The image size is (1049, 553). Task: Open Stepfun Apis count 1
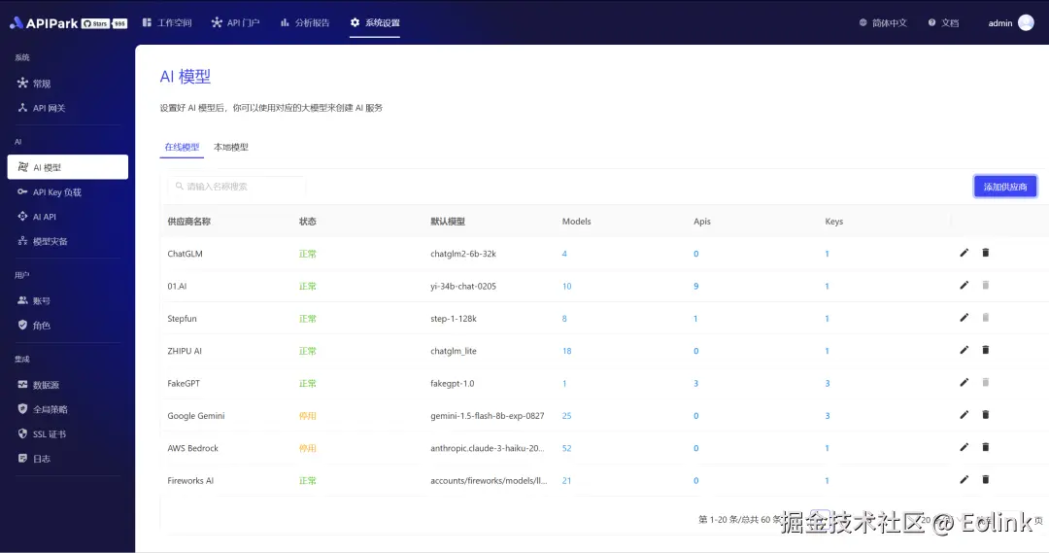coord(695,319)
